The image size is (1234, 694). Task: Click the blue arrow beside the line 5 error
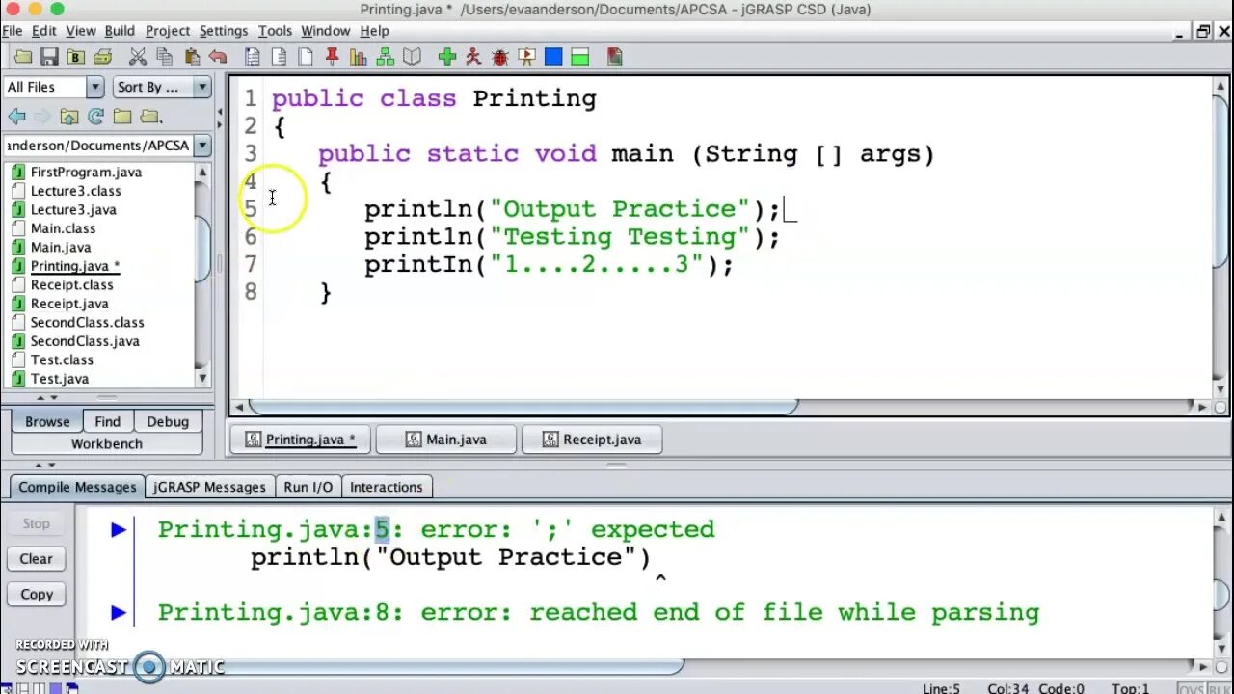coord(119,529)
